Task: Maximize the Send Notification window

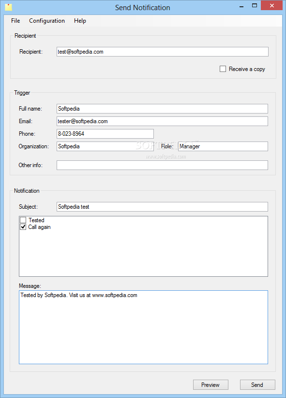Action: click(254, 6)
